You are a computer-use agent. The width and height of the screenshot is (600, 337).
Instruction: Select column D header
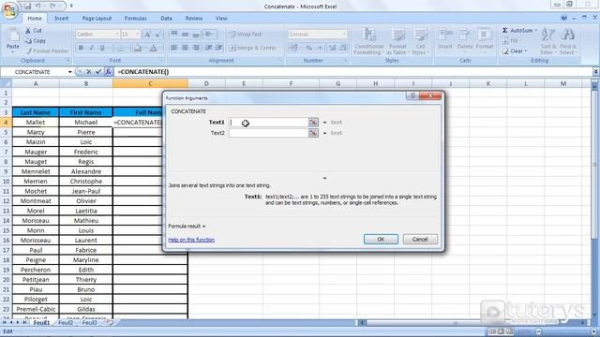coord(206,83)
